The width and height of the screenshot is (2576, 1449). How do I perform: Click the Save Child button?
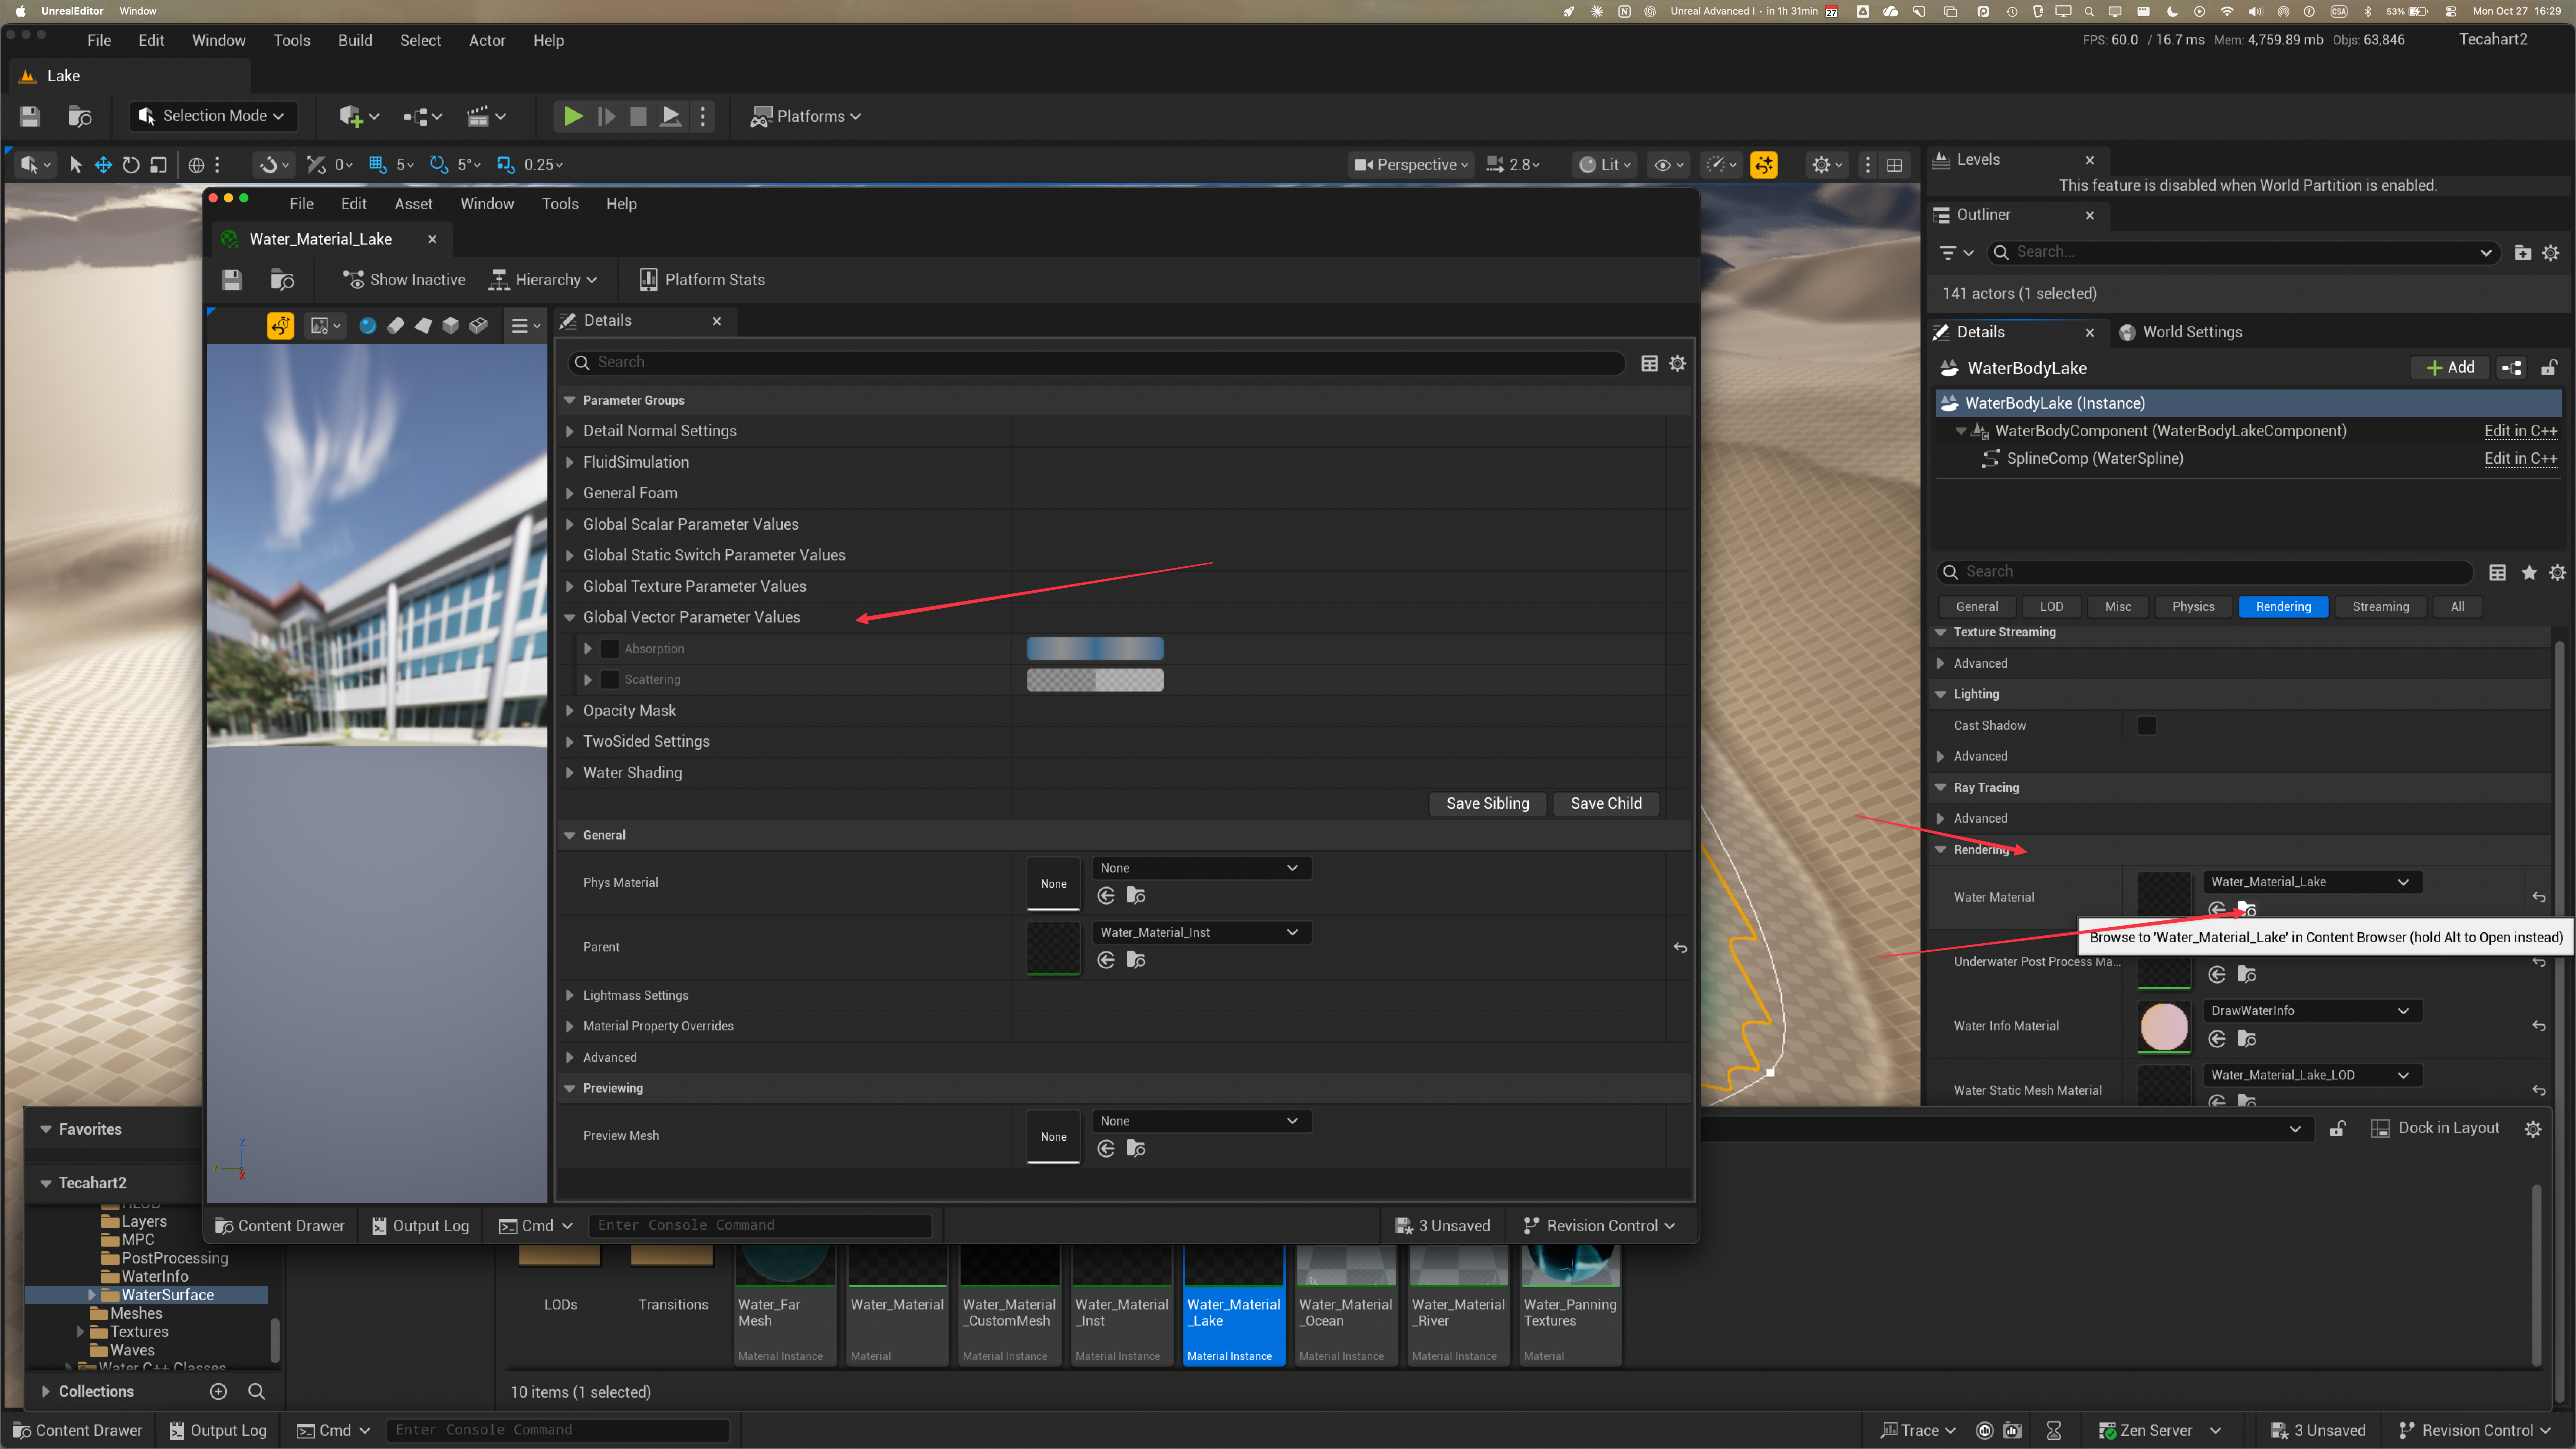coord(1606,804)
